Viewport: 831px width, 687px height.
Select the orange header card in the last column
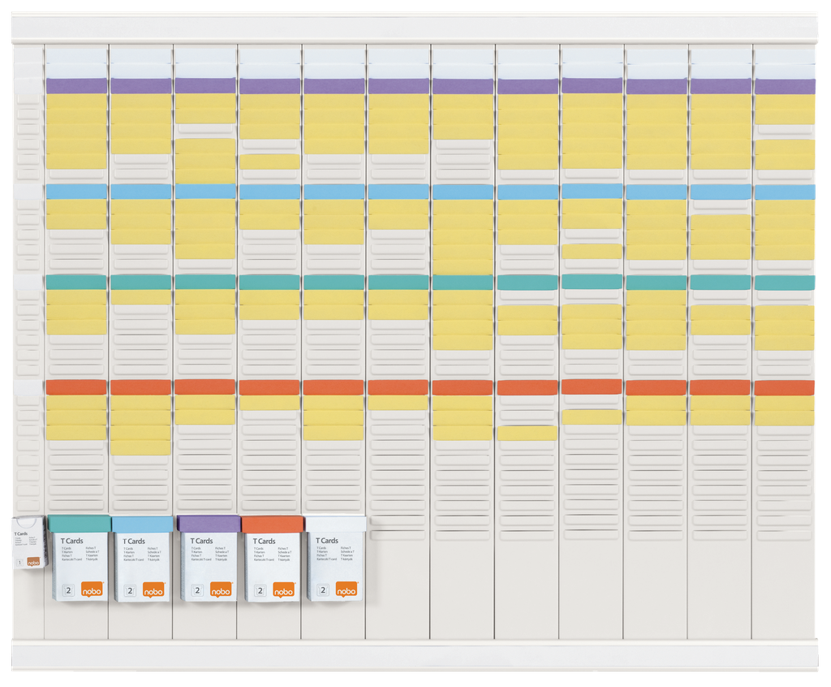tap(784, 388)
